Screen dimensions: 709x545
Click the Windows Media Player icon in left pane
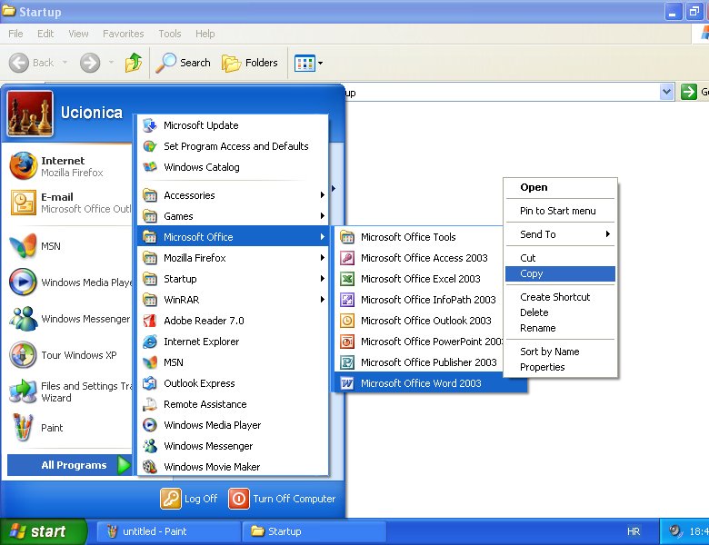tap(23, 282)
